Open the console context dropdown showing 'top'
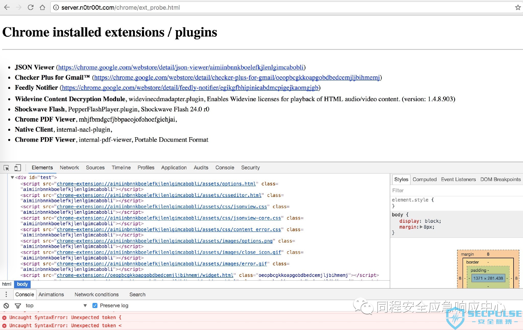This screenshot has height=330, width=523. pos(56,305)
